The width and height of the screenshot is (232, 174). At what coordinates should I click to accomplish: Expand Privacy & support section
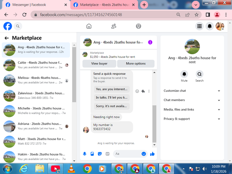coord(192,119)
